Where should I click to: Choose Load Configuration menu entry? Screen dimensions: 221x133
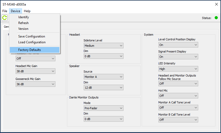[x=32, y=42]
